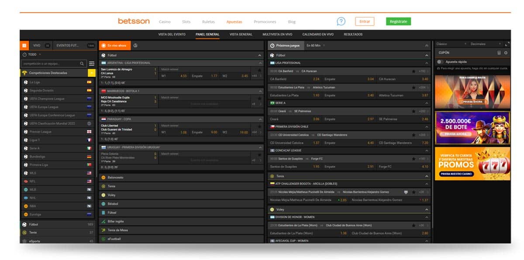Click the Voley sport icon in live list
Image resolution: width=524 pixels, height=260 pixels.
(103, 195)
